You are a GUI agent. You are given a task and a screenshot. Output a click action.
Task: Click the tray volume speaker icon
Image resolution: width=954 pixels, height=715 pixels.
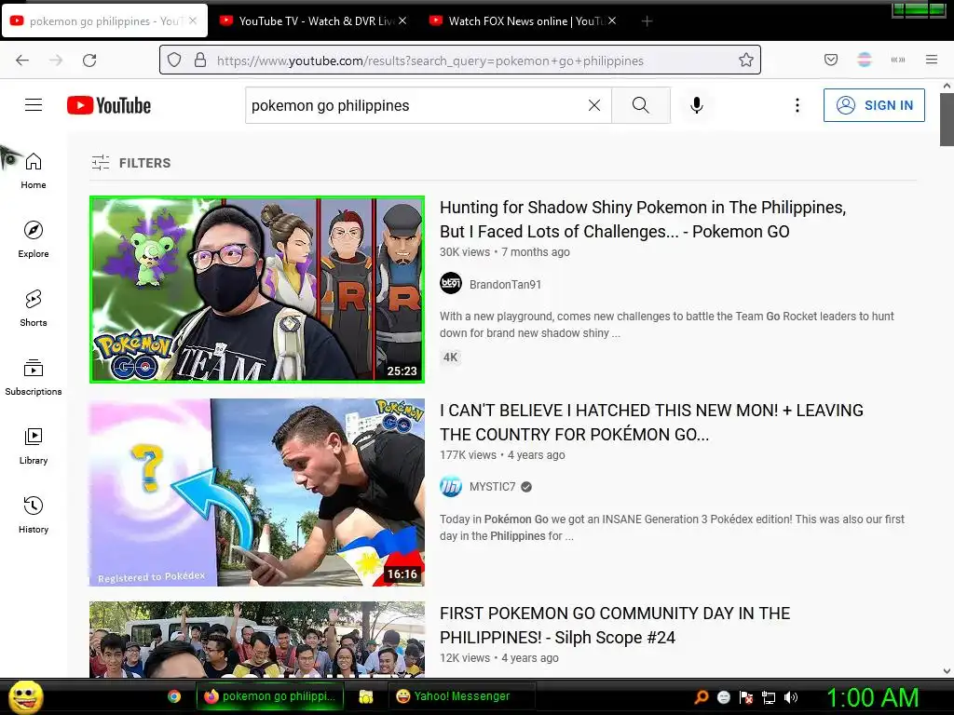(x=791, y=697)
